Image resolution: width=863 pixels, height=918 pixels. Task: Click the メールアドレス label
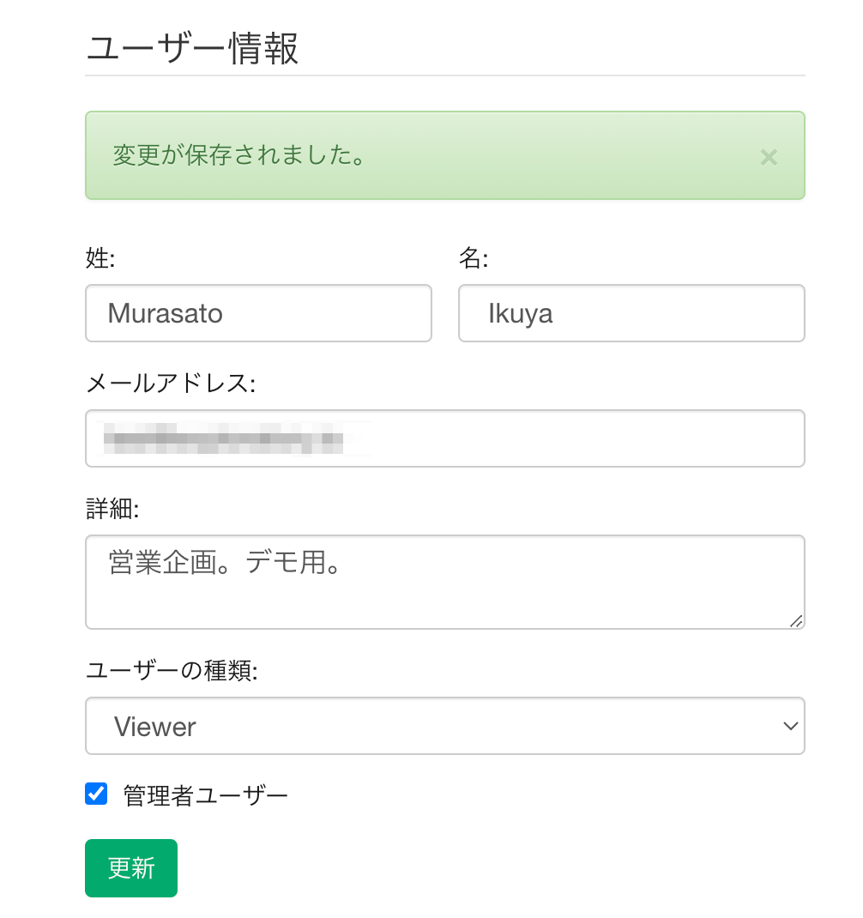[171, 384]
